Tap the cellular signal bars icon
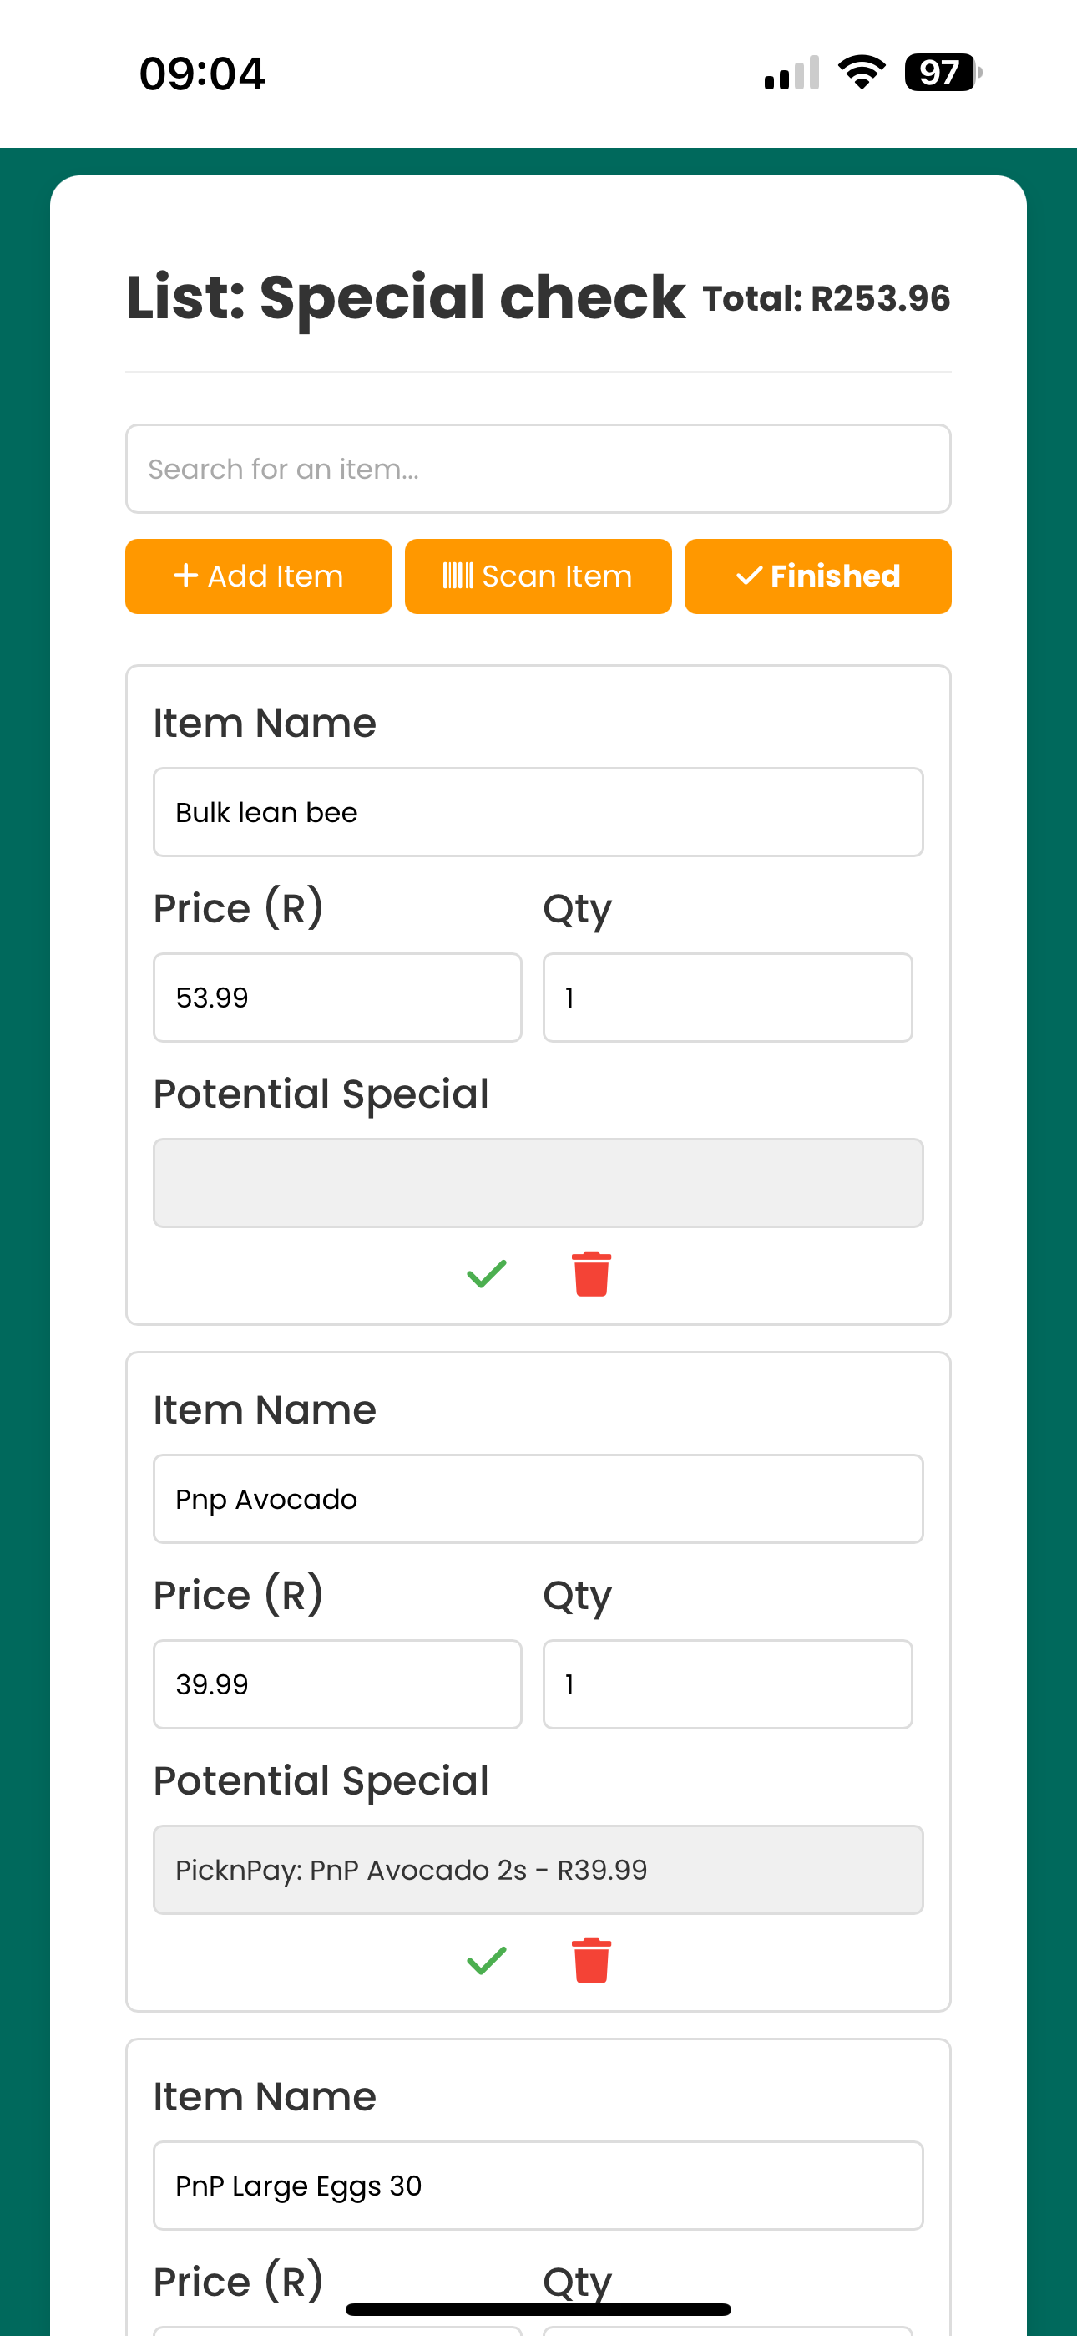The width and height of the screenshot is (1077, 2336). [x=791, y=74]
